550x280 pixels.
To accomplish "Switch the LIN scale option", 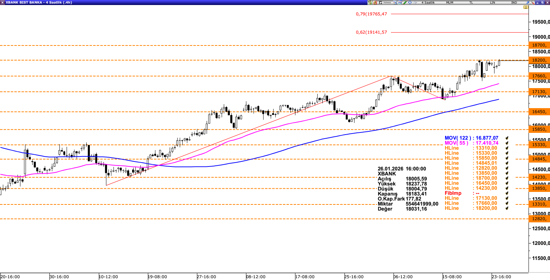I will coord(492,3).
